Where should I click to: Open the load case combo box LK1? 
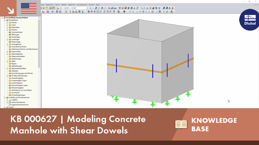tap(74, 8)
